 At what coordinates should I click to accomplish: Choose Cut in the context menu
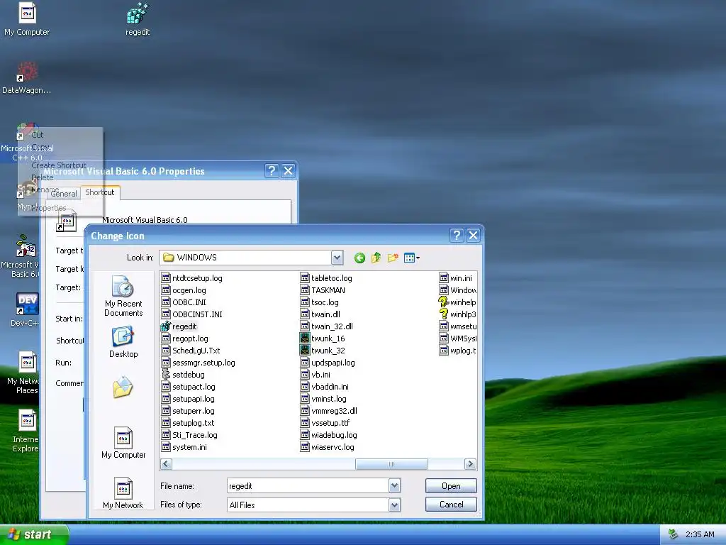coord(38,135)
